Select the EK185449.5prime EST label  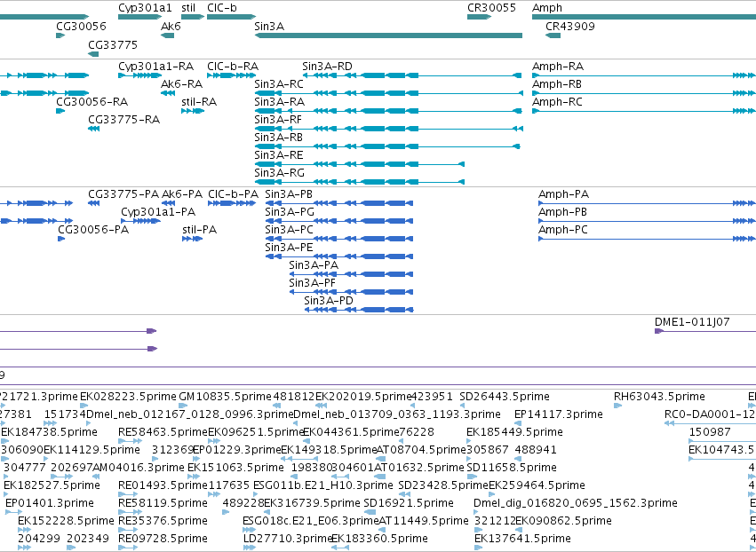514,432
